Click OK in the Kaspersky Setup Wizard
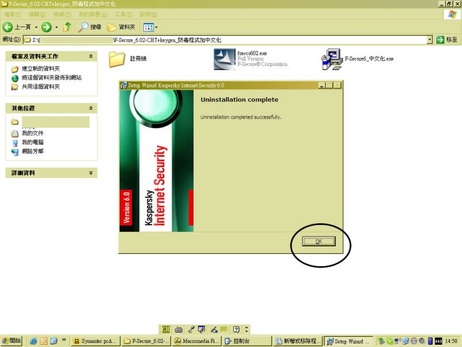This screenshot has height=347, width=462. click(x=319, y=241)
